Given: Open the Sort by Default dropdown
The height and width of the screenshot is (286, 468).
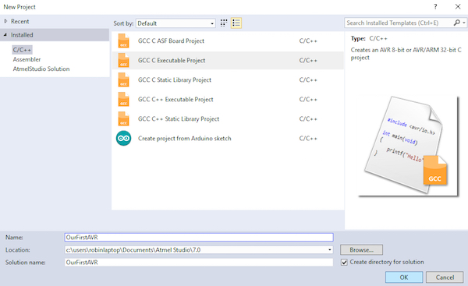Looking at the screenshot, I should 175,23.
